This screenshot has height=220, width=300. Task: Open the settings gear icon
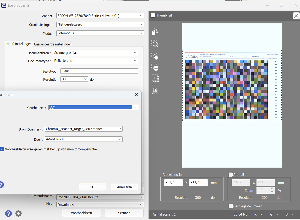coord(18,213)
